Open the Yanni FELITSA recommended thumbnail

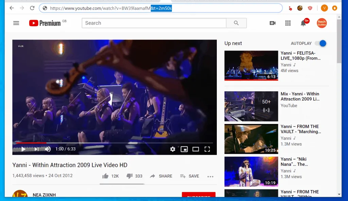[x=251, y=65]
